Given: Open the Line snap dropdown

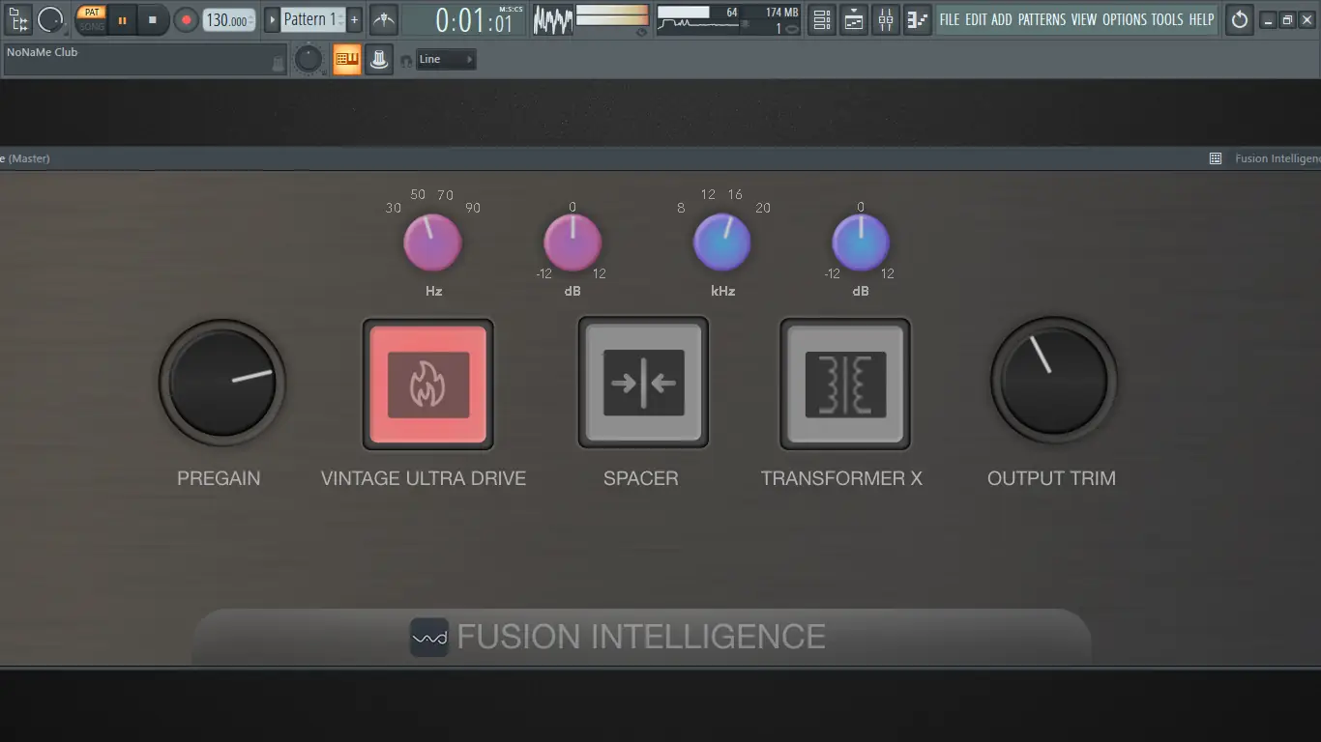Looking at the screenshot, I should 445,59.
